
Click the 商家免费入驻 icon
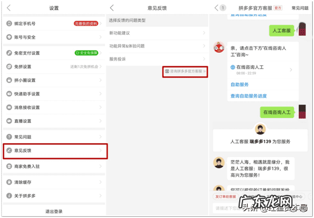9,166
